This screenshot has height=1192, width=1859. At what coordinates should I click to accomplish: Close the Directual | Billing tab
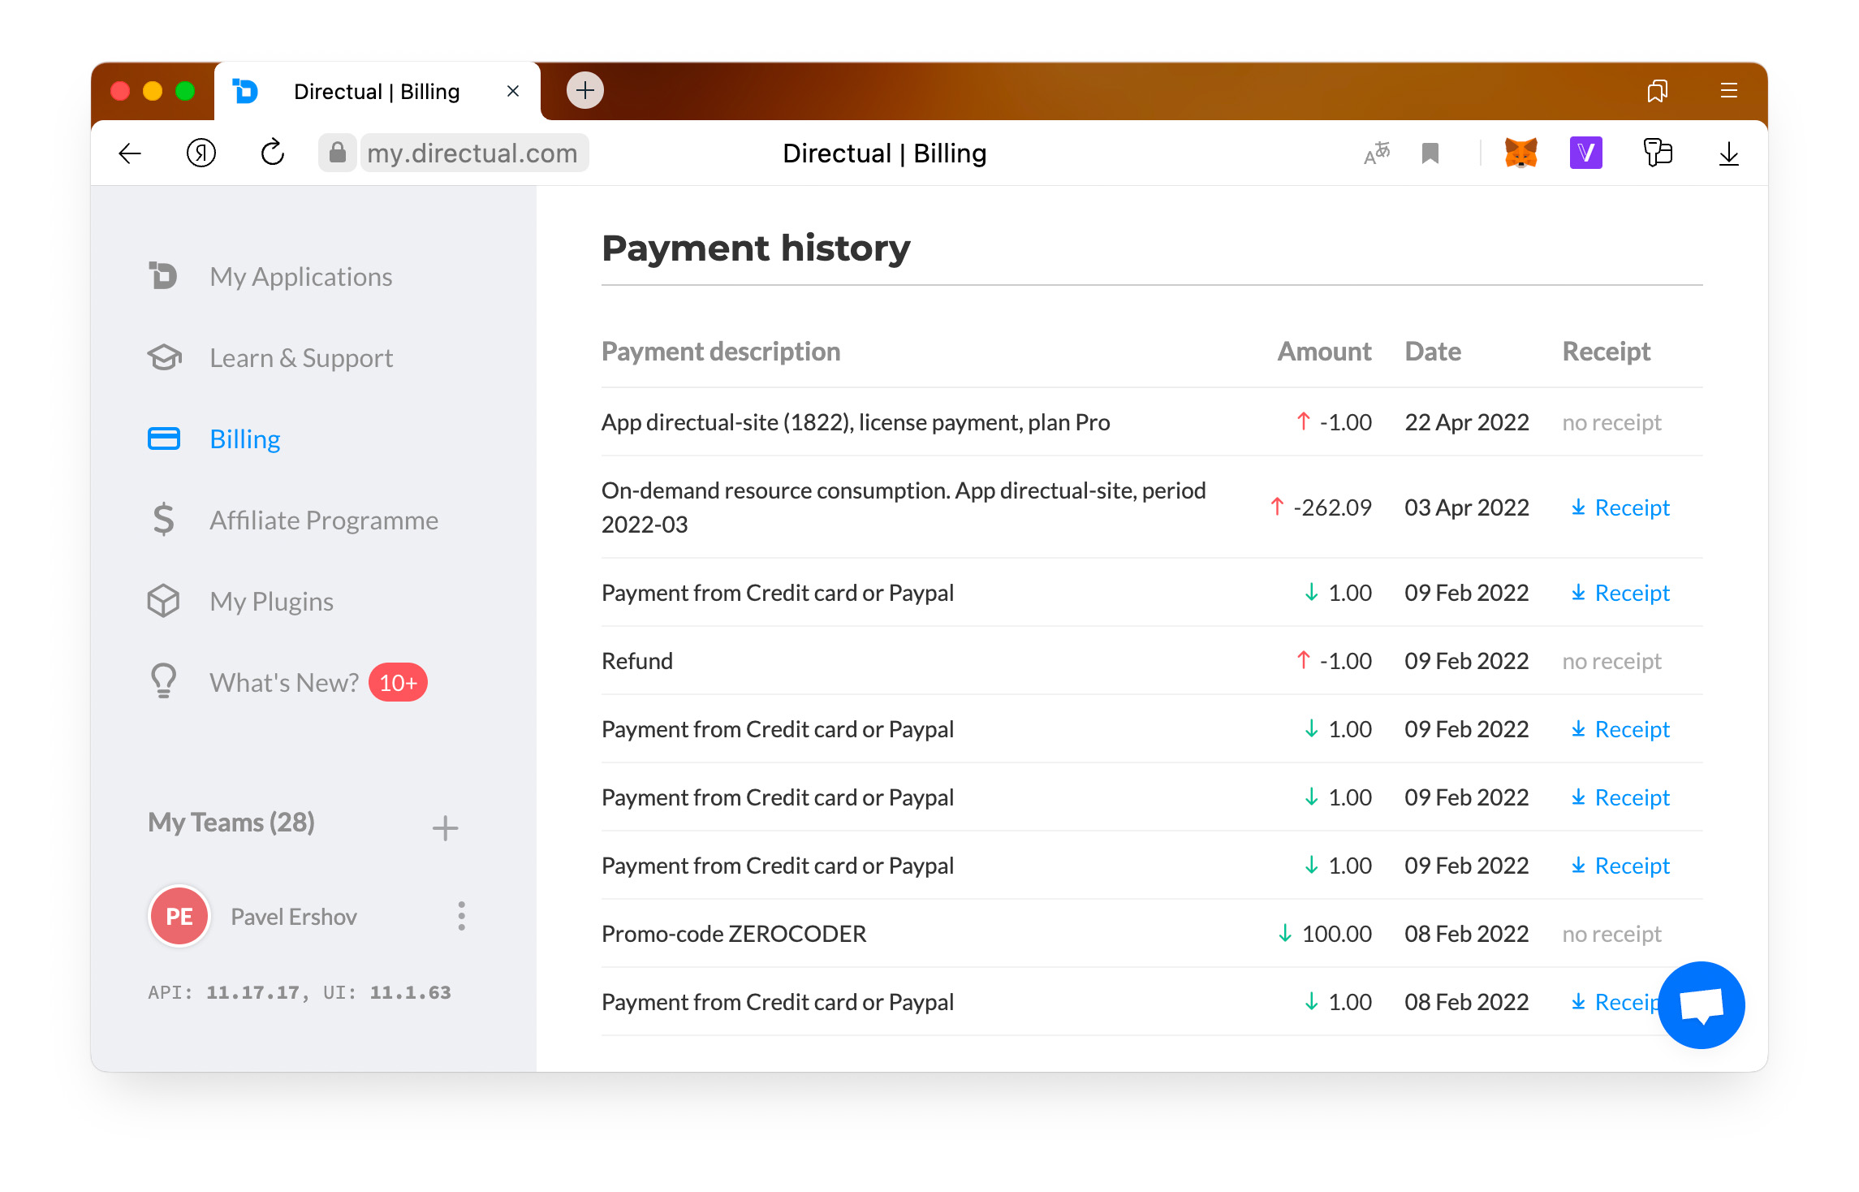[513, 91]
